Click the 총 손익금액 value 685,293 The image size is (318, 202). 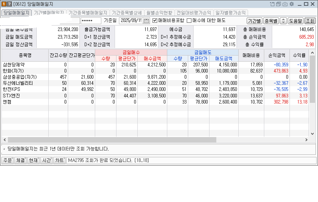[x=306, y=37]
